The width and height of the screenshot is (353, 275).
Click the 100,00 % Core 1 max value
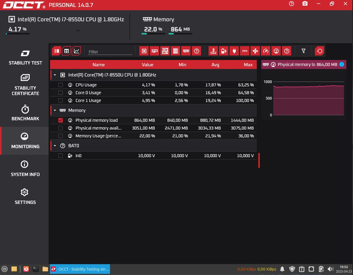pos(245,100)
